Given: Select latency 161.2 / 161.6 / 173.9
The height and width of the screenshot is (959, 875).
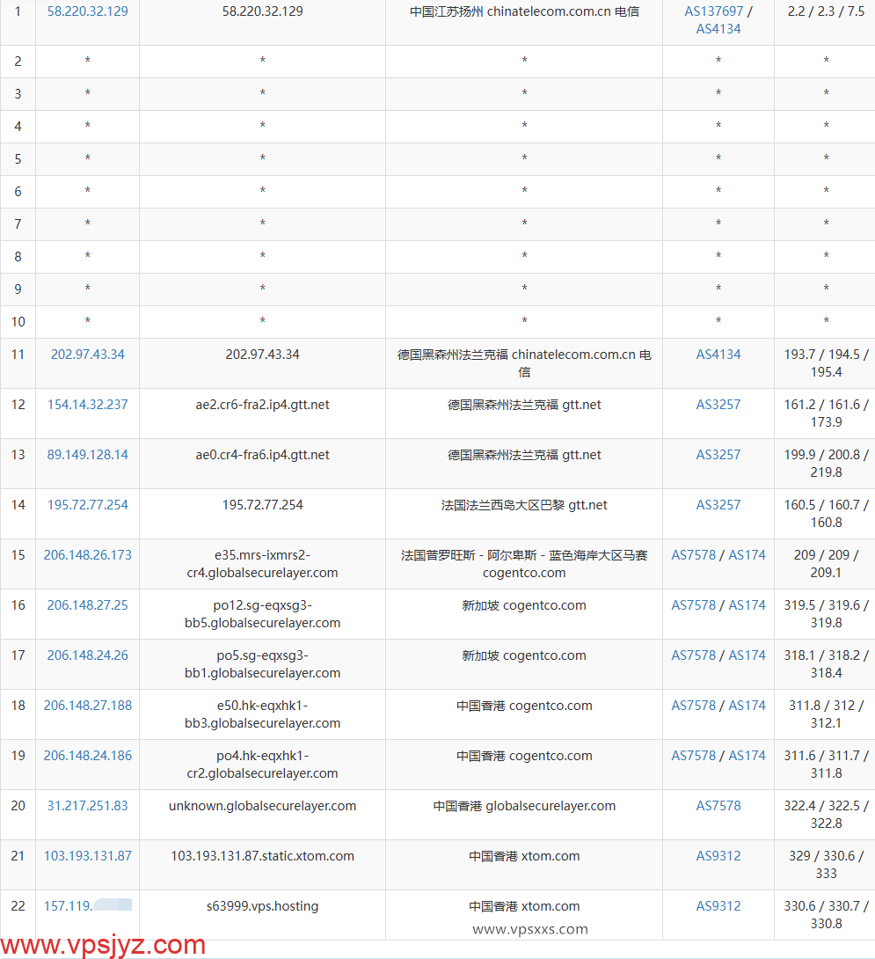Looking at the screenshot, I should 826,414.
